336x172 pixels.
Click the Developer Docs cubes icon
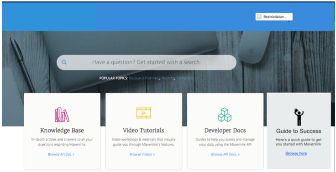point(225,115)
